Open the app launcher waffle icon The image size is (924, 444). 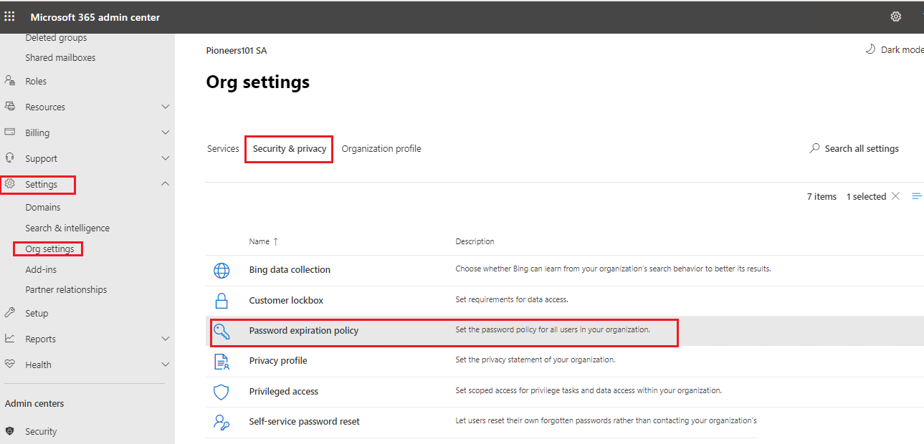coord(10,16)
